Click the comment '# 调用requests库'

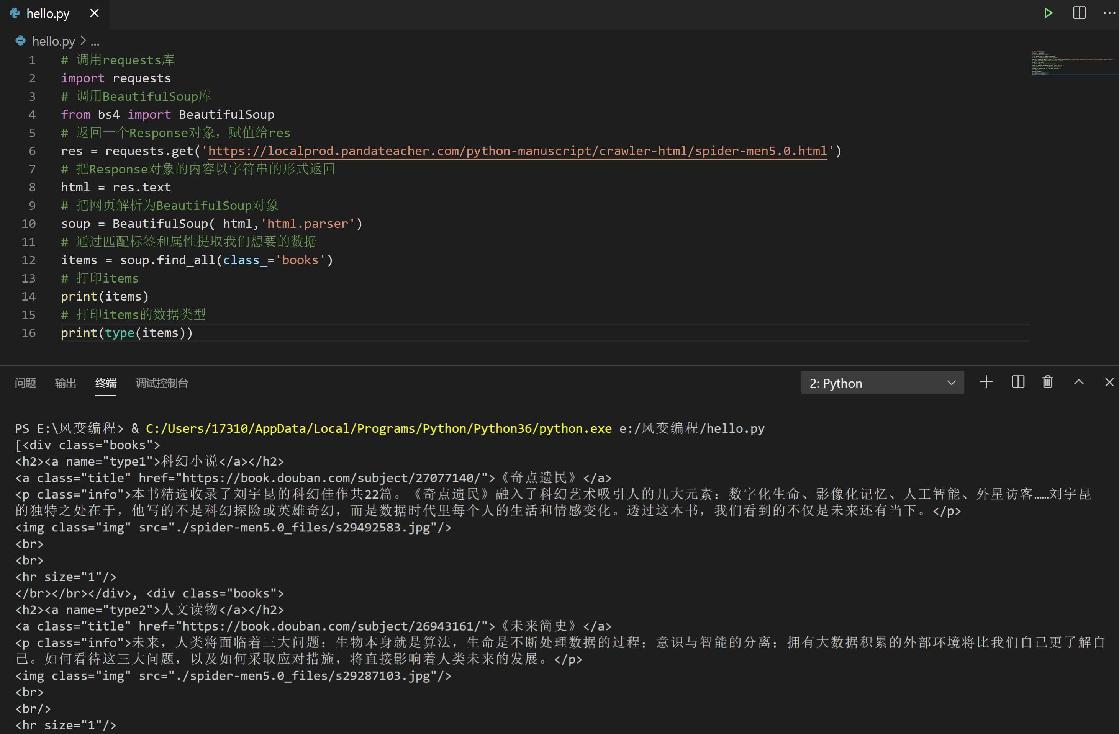tap(118, 60)
